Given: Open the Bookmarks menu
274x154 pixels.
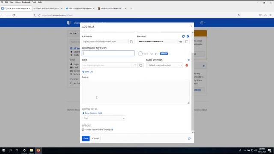Looking at the screenshot, I should [26, 2].
